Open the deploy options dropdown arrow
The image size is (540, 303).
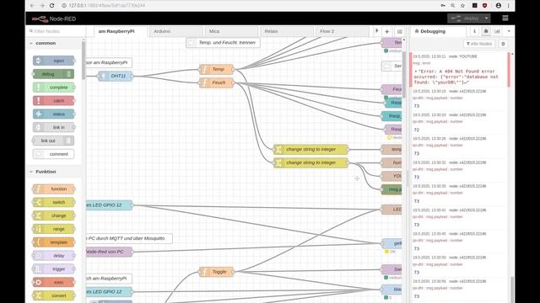[486, 19]
